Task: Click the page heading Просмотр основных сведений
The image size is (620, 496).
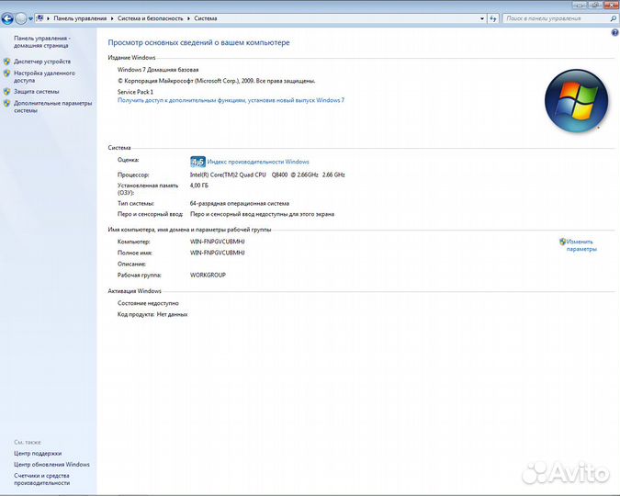Action: click(199, 43)
